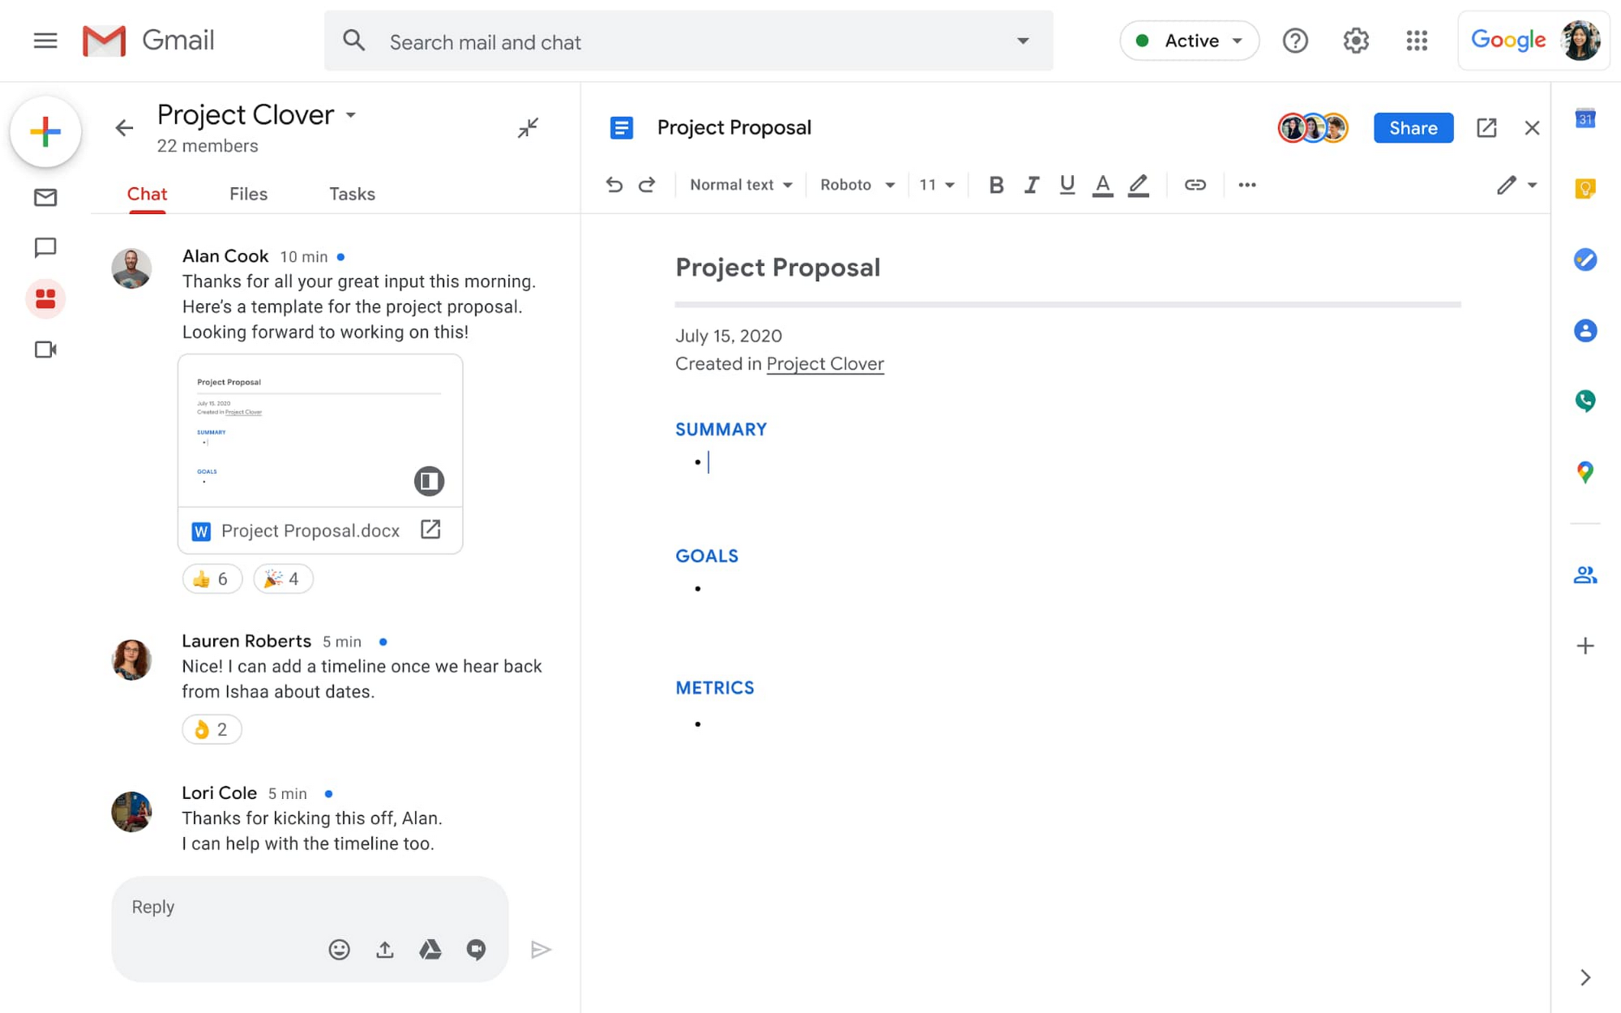This screenshot has height=1013, width=1621.
Task: Click the emoji reaction button in reply
Action: pos(339,949)
